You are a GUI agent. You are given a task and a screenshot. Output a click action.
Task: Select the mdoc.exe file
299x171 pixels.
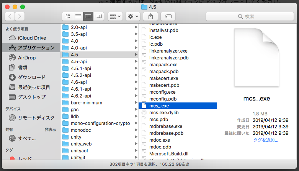pyautogui.click(x=178, y=140)
